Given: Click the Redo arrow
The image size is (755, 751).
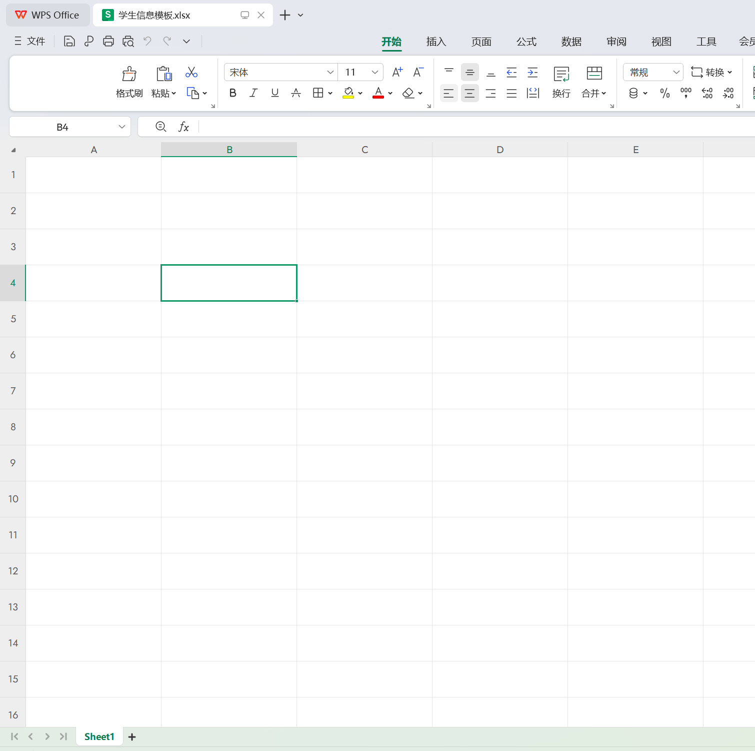Looking at the screenshot, I should coord(167,41).
